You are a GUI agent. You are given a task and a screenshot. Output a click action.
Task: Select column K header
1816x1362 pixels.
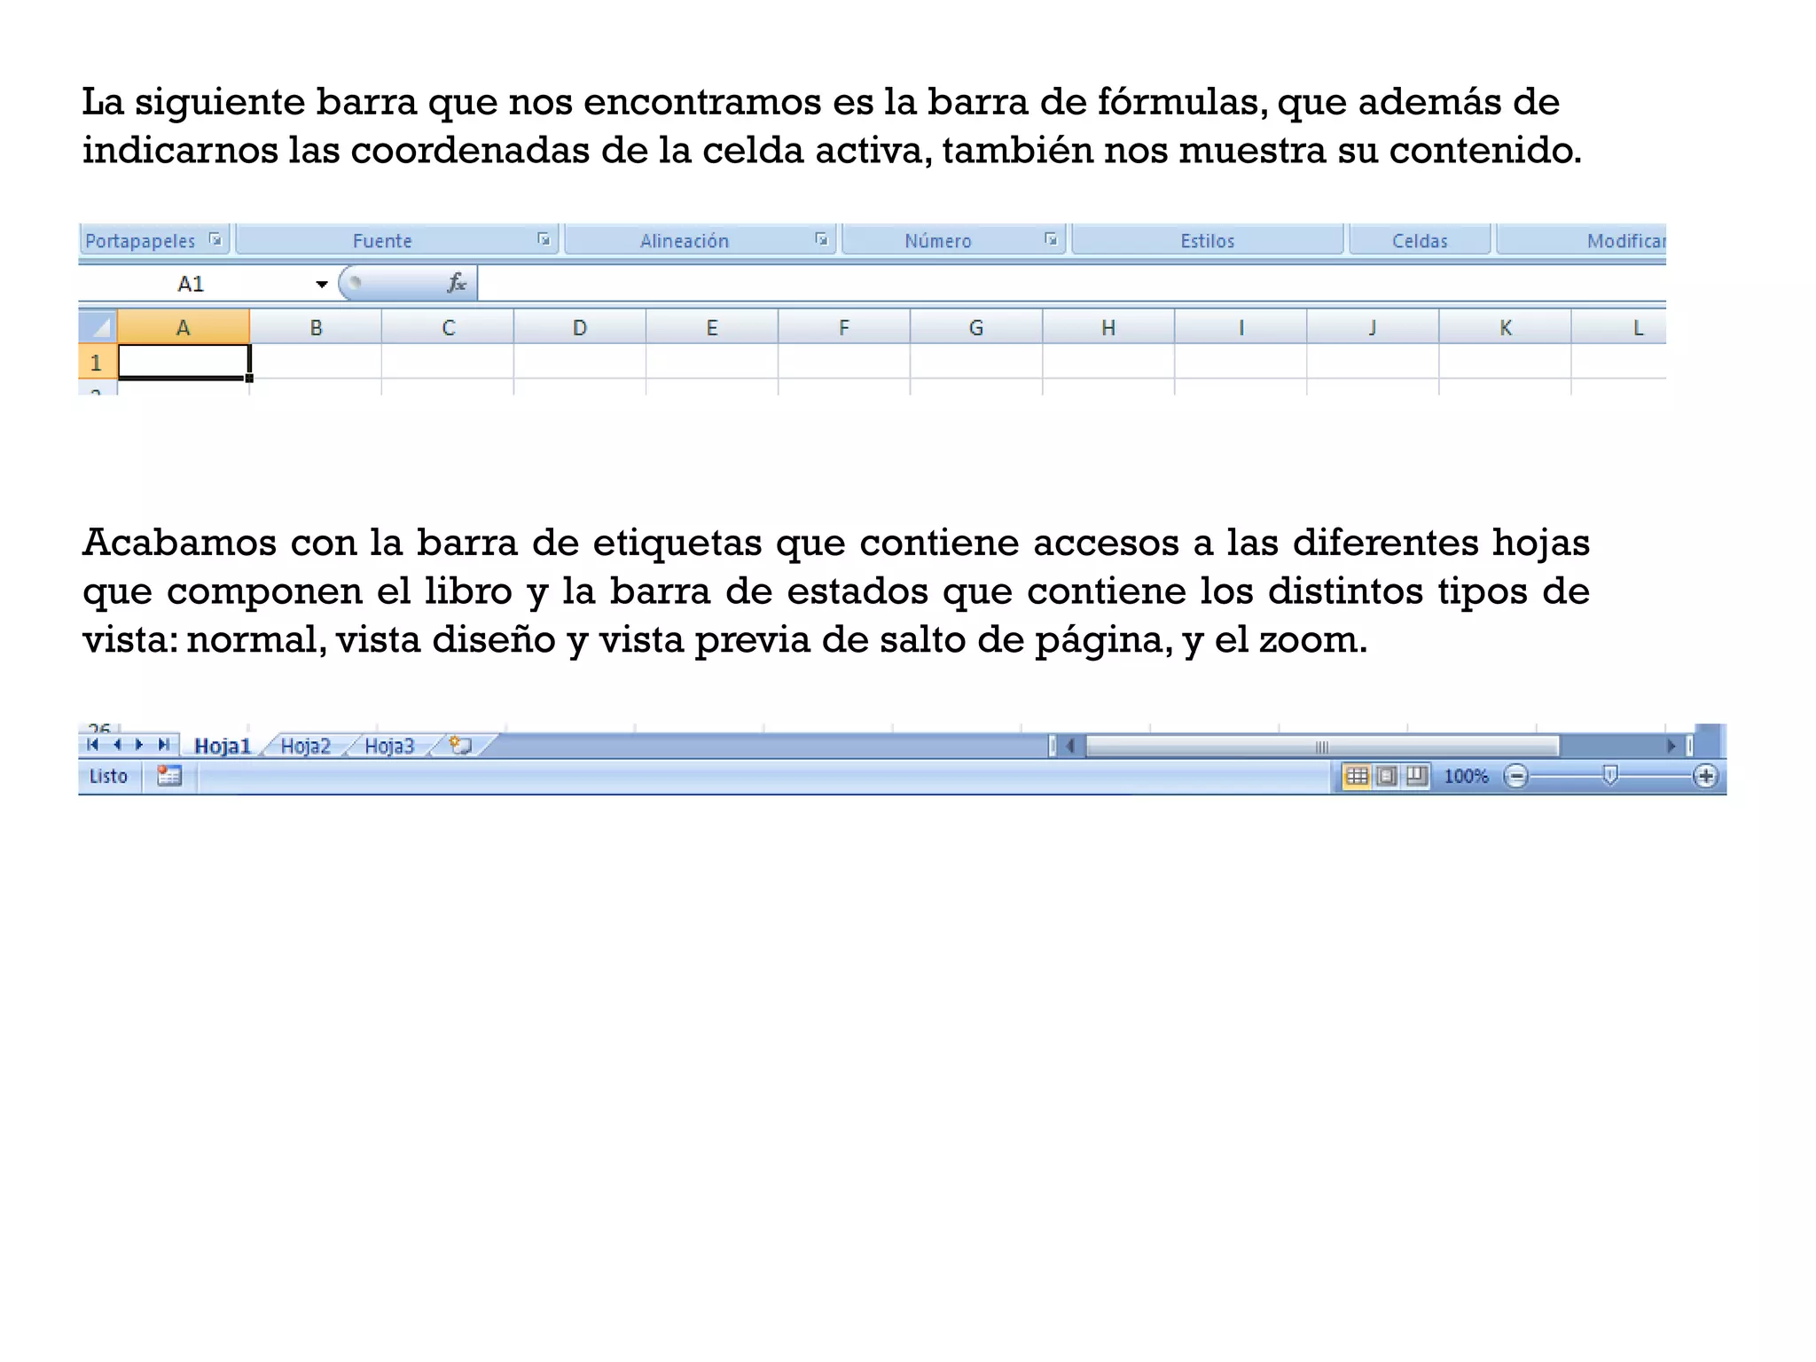coord(1505,327)
